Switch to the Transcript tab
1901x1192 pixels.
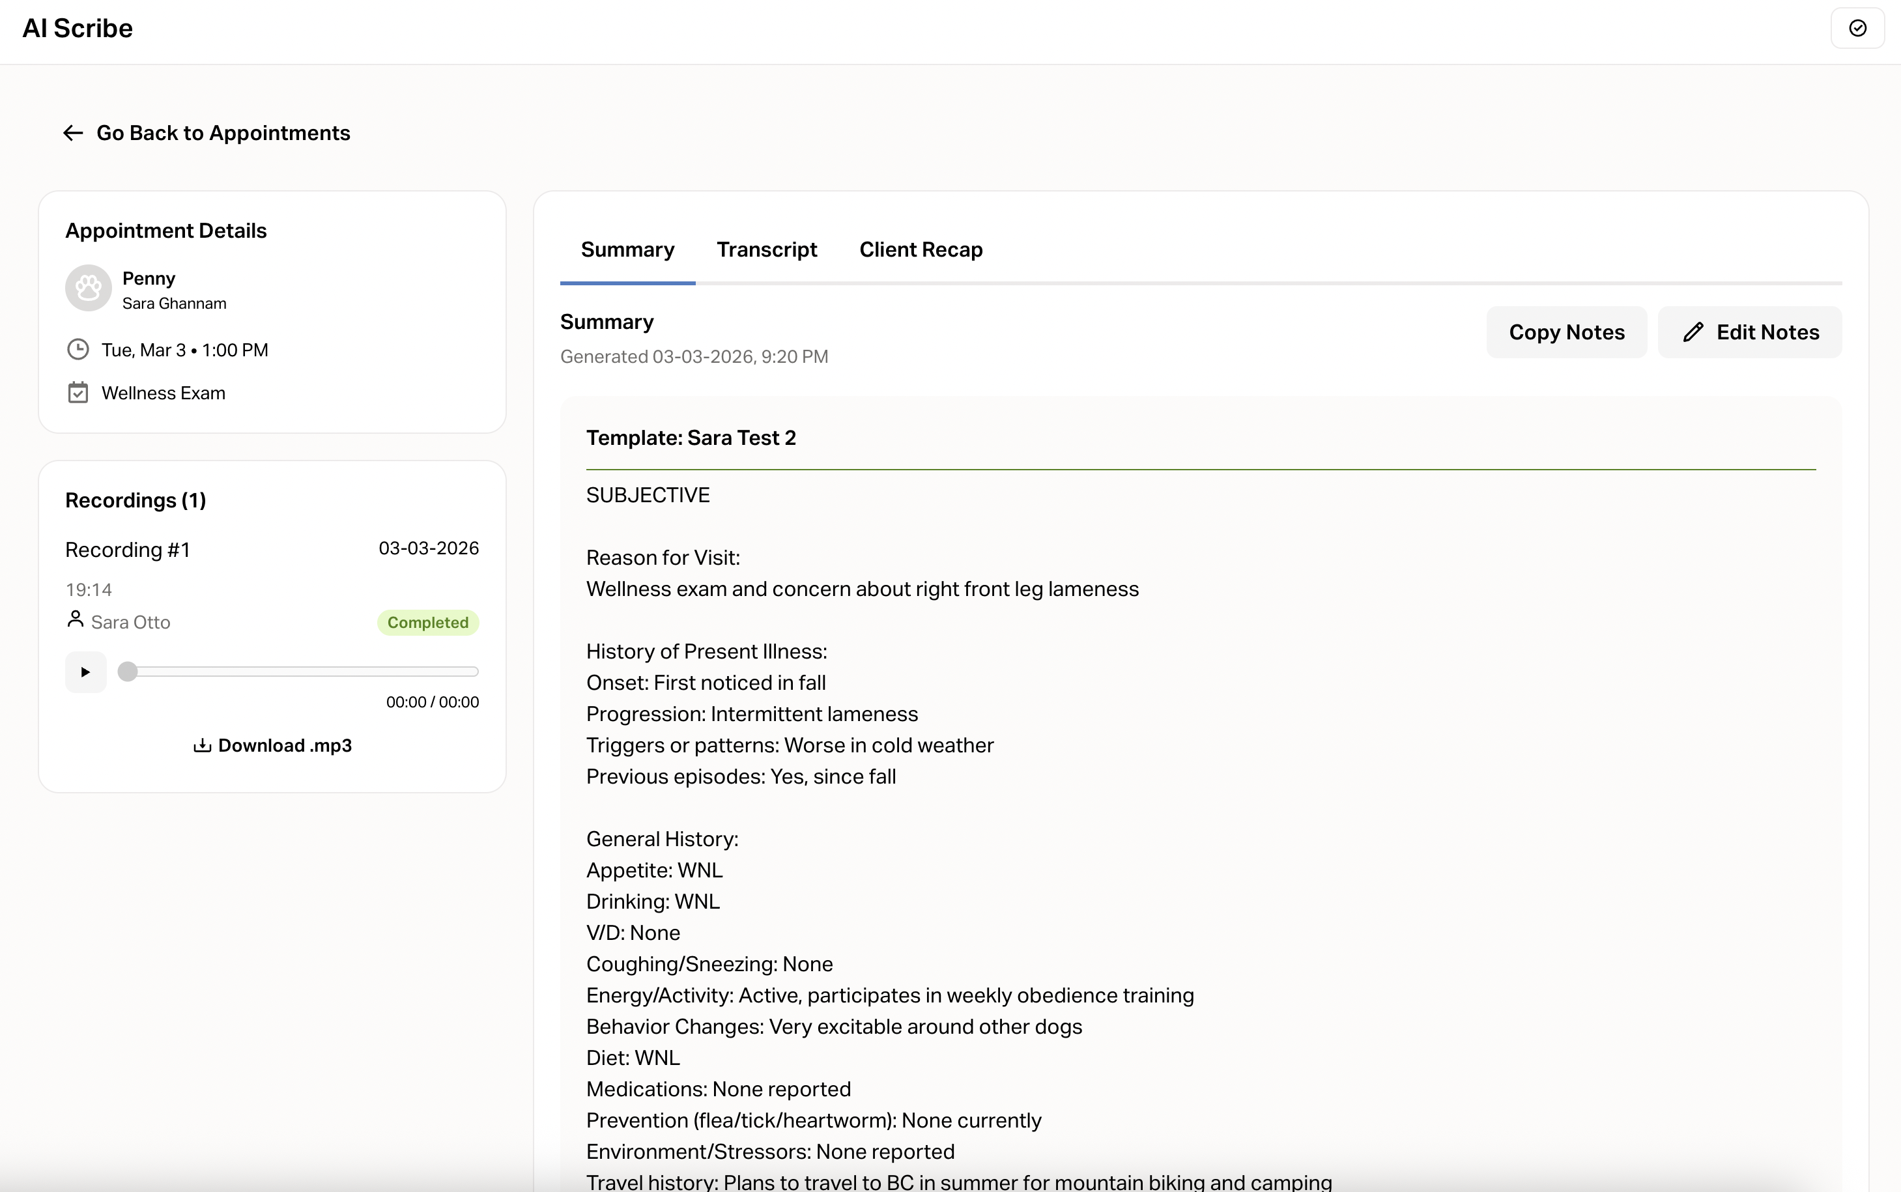point(766,250)
